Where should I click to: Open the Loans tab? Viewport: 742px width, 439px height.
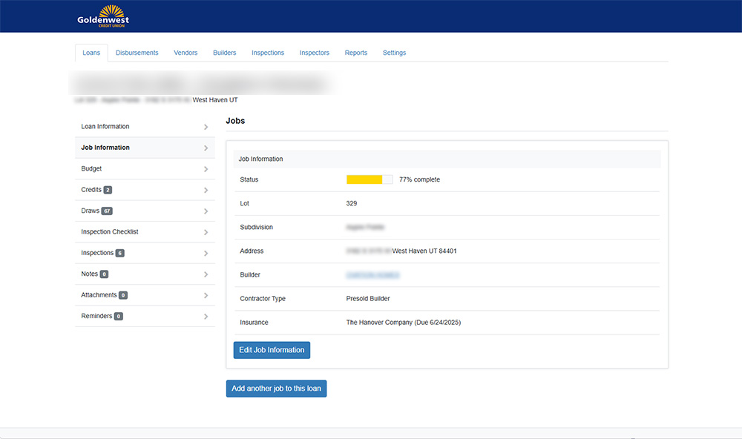click(91, 53)
